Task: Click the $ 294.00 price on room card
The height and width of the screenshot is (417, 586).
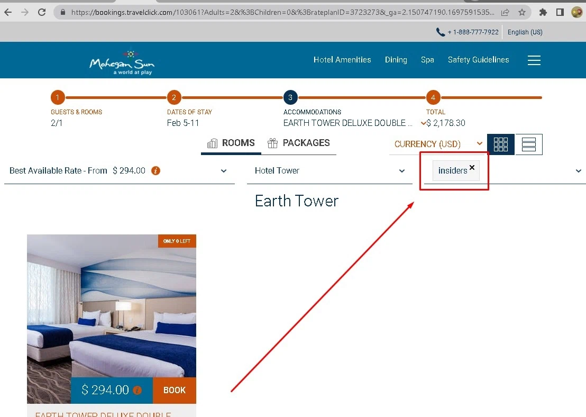Action: (x=105, y=390)
